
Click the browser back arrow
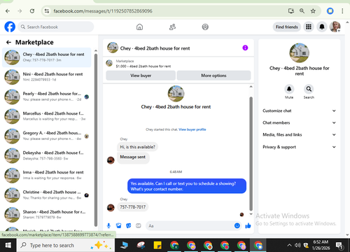pyautogui.click(x=8, y=11)
